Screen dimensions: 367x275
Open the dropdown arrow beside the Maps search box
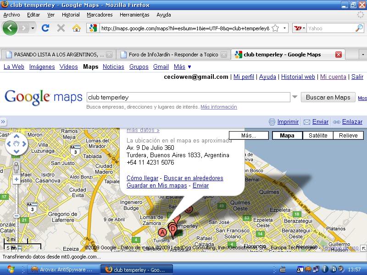(295, 97)
